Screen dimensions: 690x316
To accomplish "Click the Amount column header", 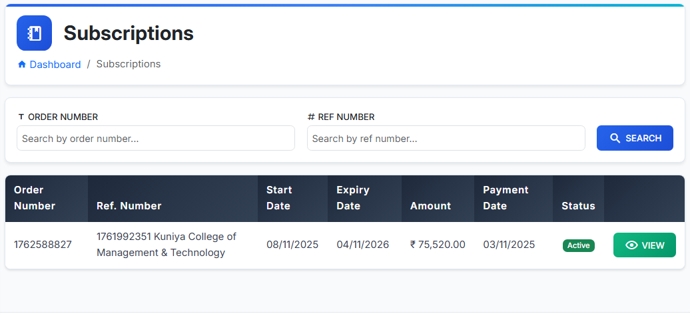I will 430,206.
